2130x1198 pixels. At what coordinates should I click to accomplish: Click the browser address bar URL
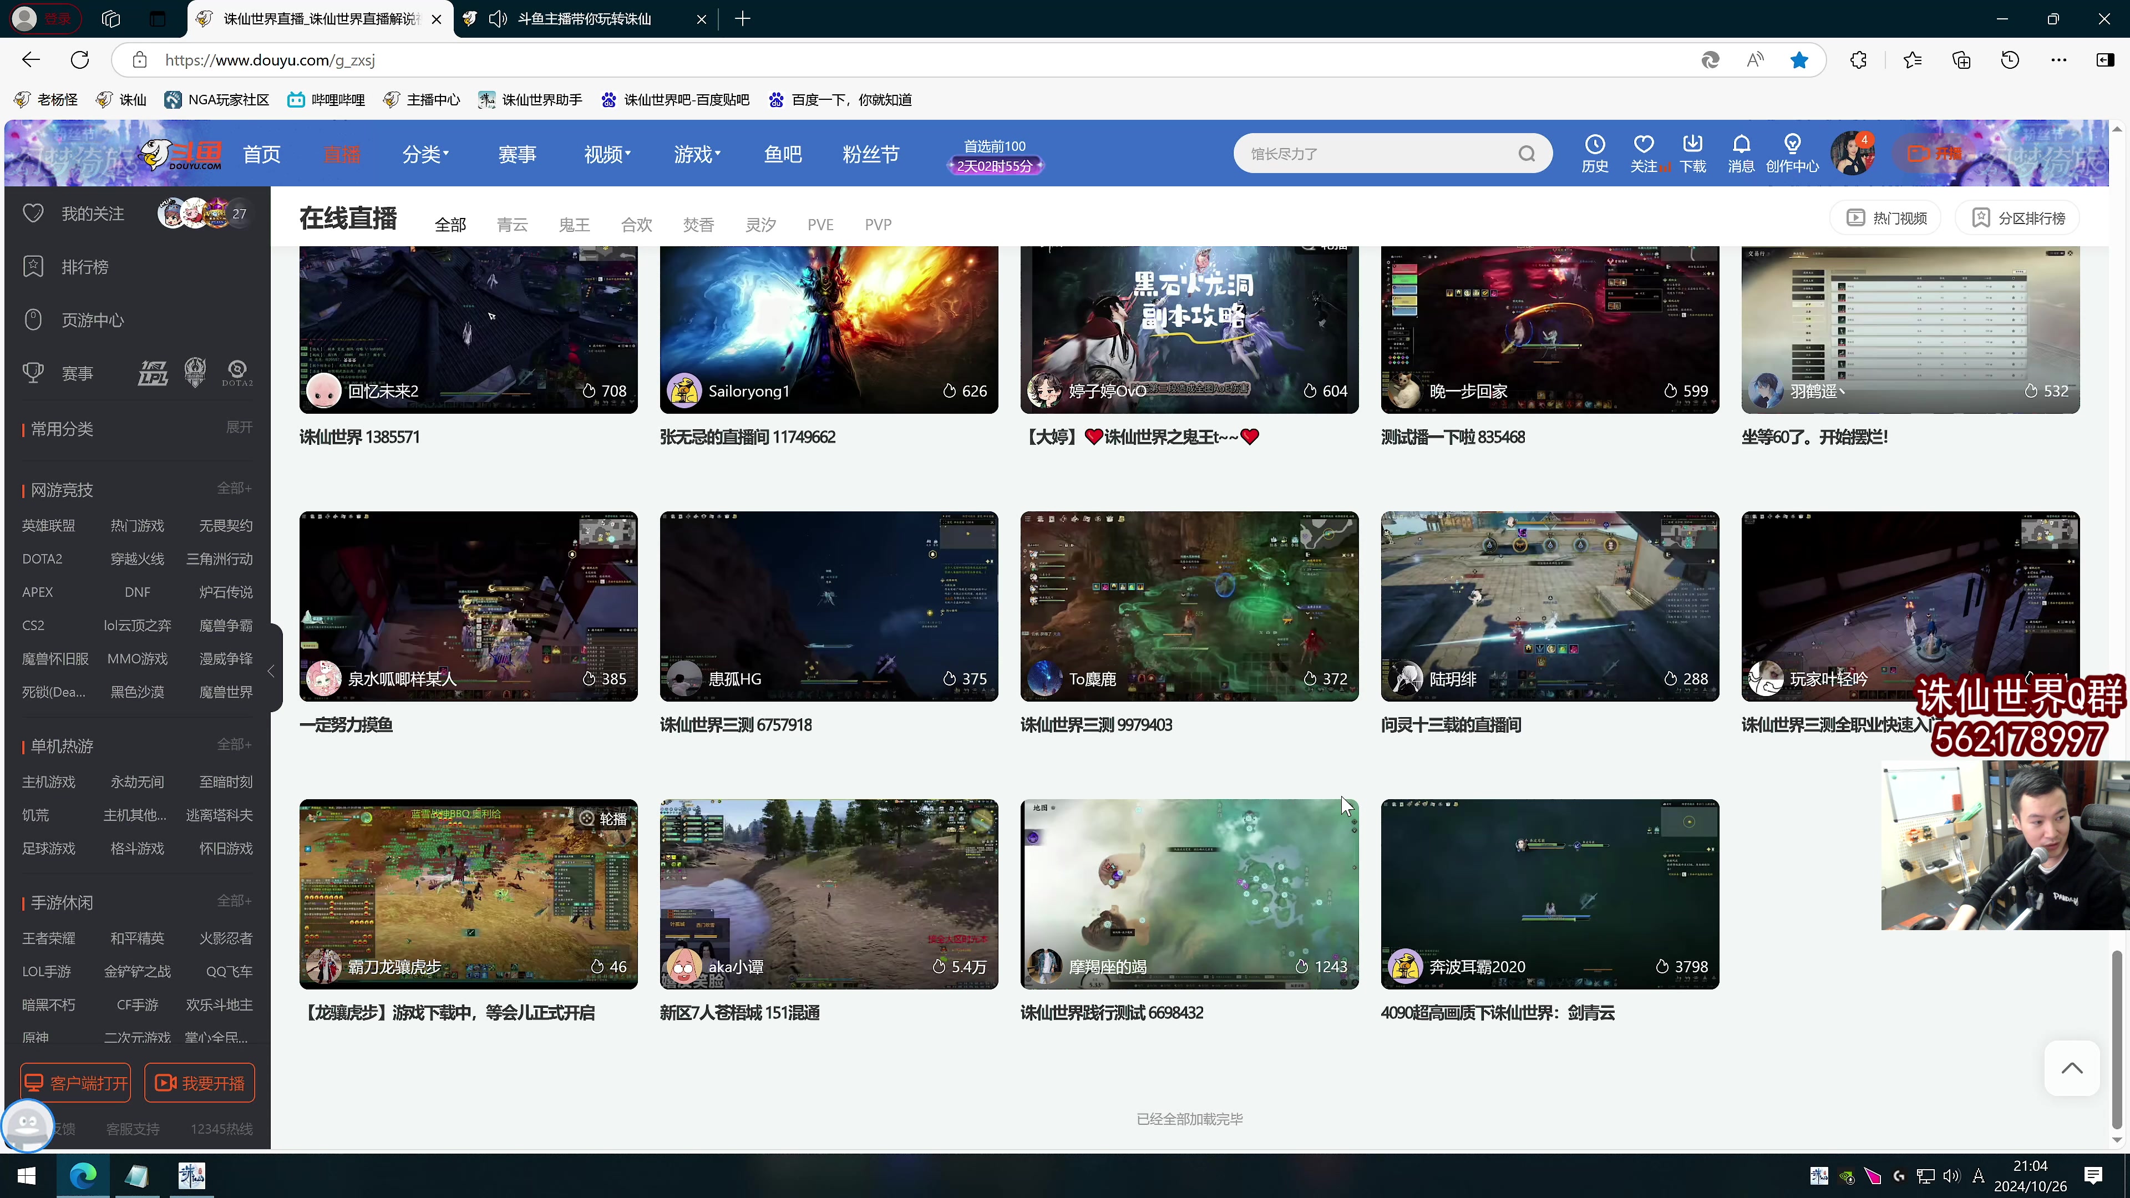click(x=270, y=60)
